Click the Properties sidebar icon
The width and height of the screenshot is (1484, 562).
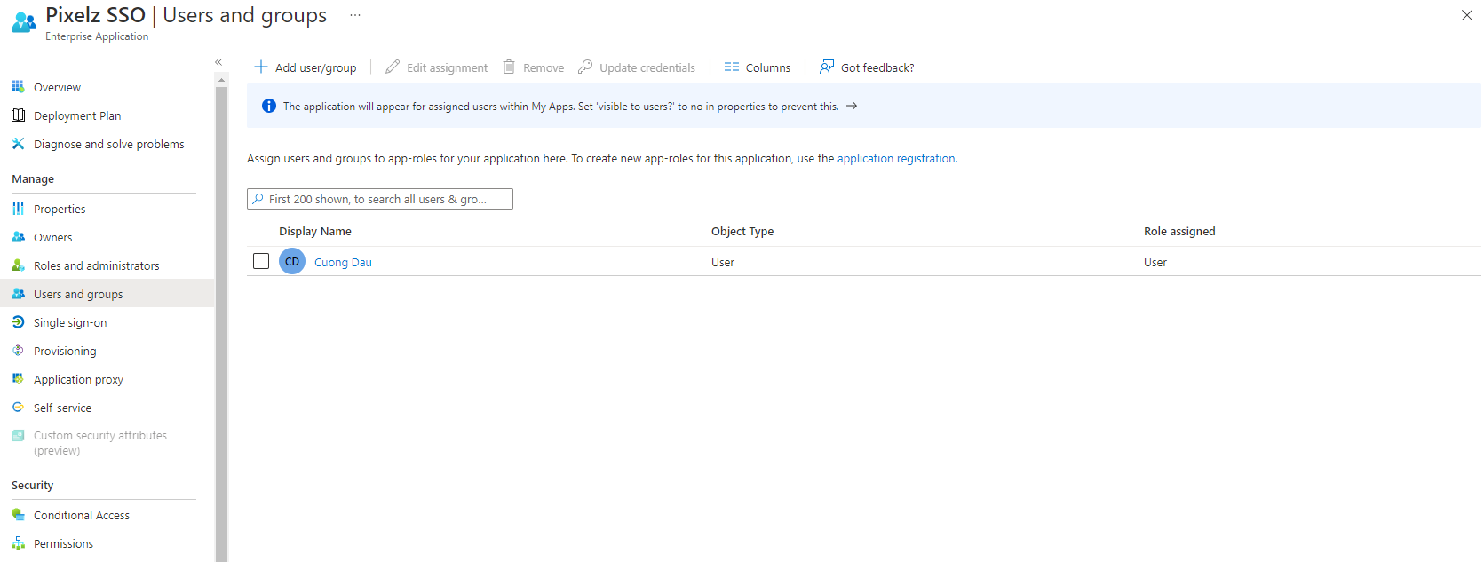tap(18, 209)
